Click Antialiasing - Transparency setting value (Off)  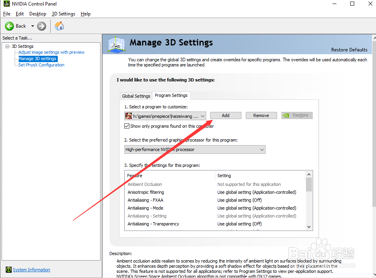click(239, 224)
